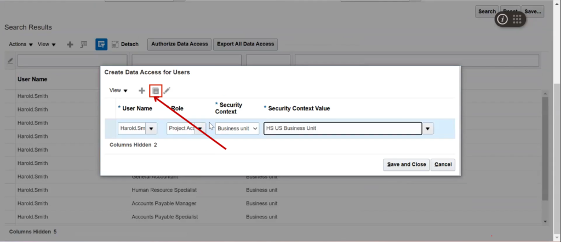Screen dimensions: 561x242
Task: Click the query-by-example filter icon in Search Results
Action: [x=101, y=44]
